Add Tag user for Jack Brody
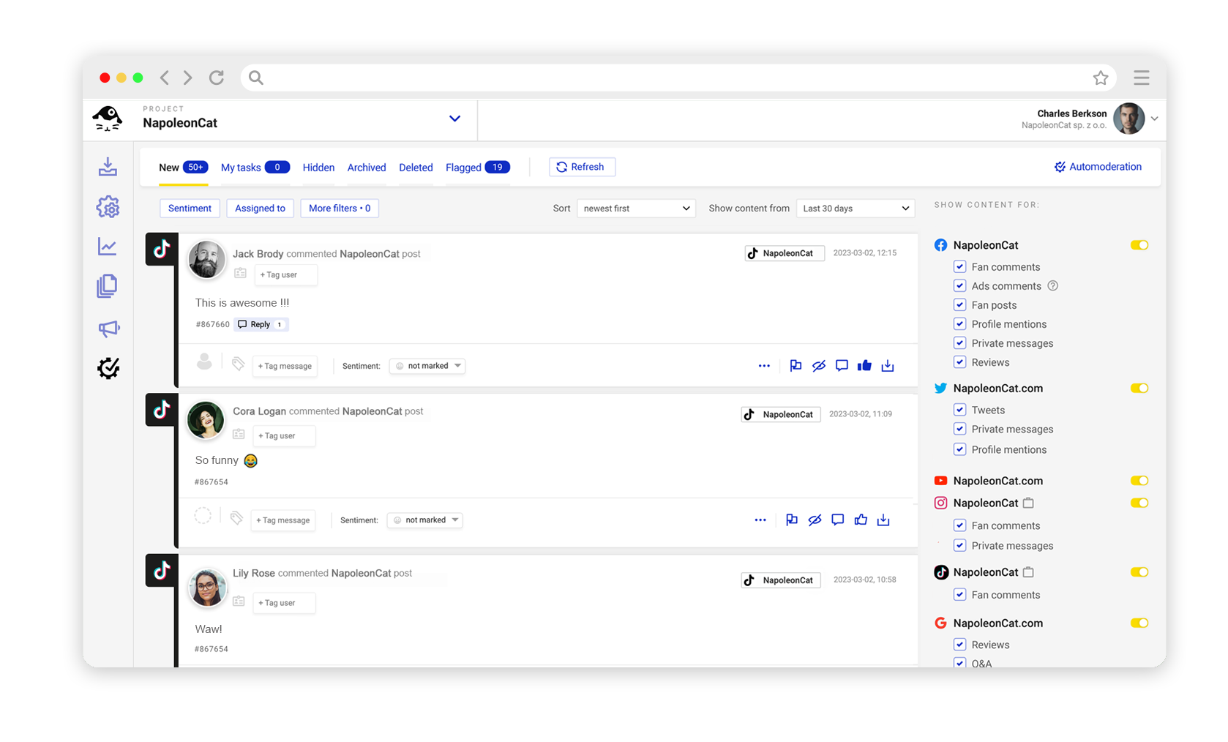Image resolution: width=1228 pixels, height=742 pixels. (x=286, y=275)
